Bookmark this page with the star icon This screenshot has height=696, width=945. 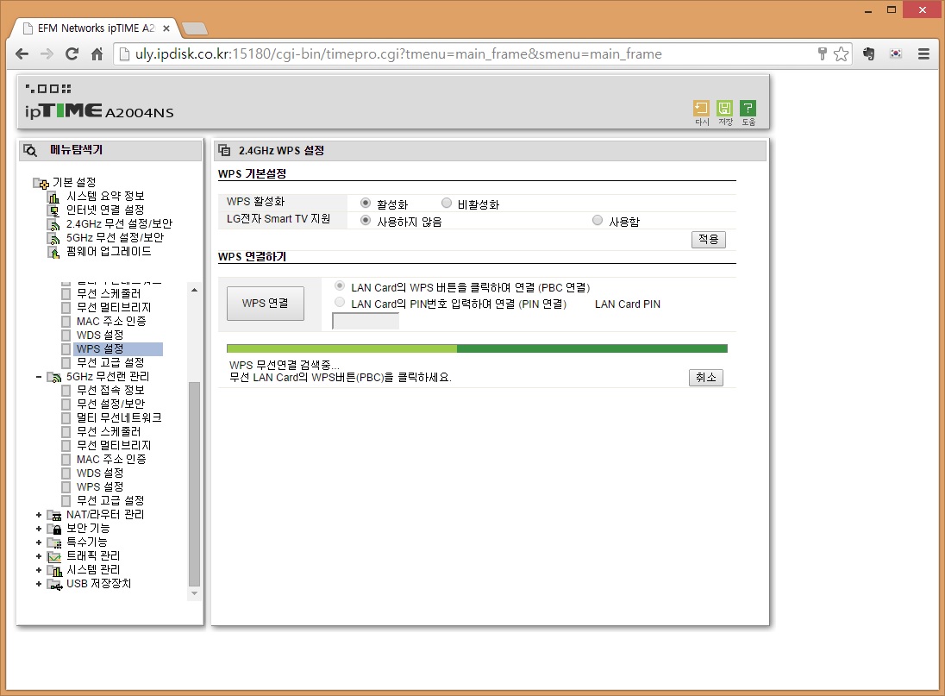[841, 54]
